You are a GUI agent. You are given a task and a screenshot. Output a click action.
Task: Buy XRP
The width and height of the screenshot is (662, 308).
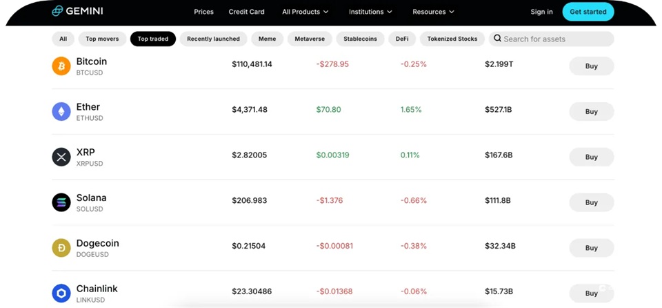(x=592, y=157)
